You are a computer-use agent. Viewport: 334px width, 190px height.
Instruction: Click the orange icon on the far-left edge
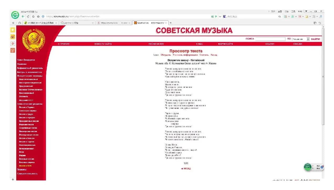(13, 50)
